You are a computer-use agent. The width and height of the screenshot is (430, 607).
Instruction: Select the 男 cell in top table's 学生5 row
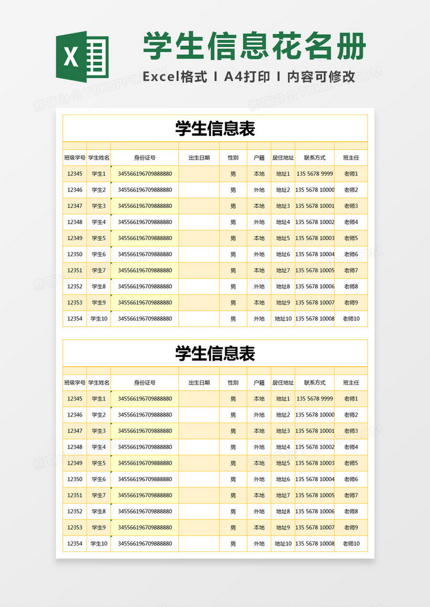pos(233,239)
